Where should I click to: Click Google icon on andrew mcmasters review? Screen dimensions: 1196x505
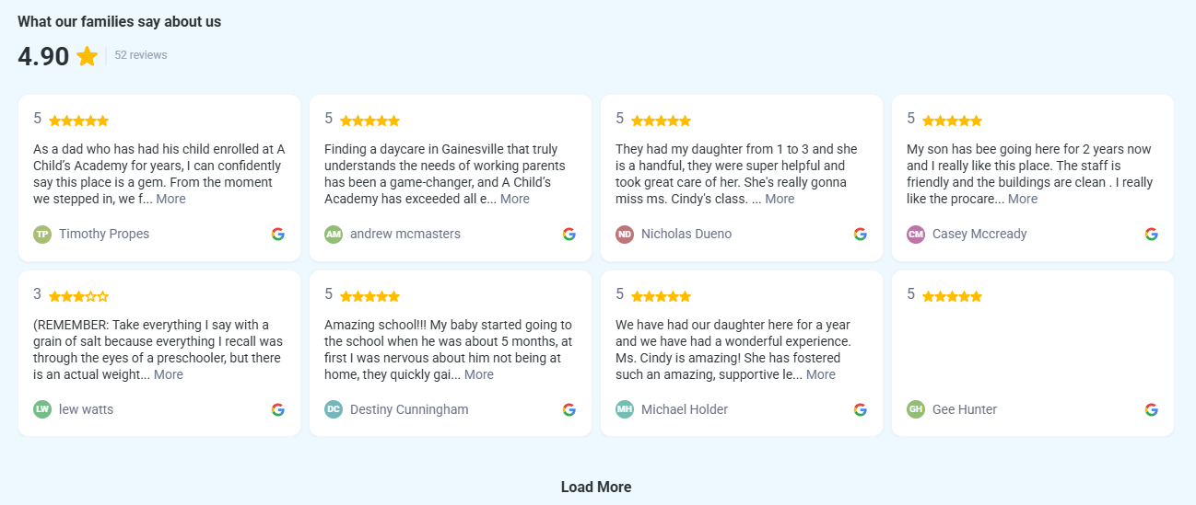coord(569,234)
